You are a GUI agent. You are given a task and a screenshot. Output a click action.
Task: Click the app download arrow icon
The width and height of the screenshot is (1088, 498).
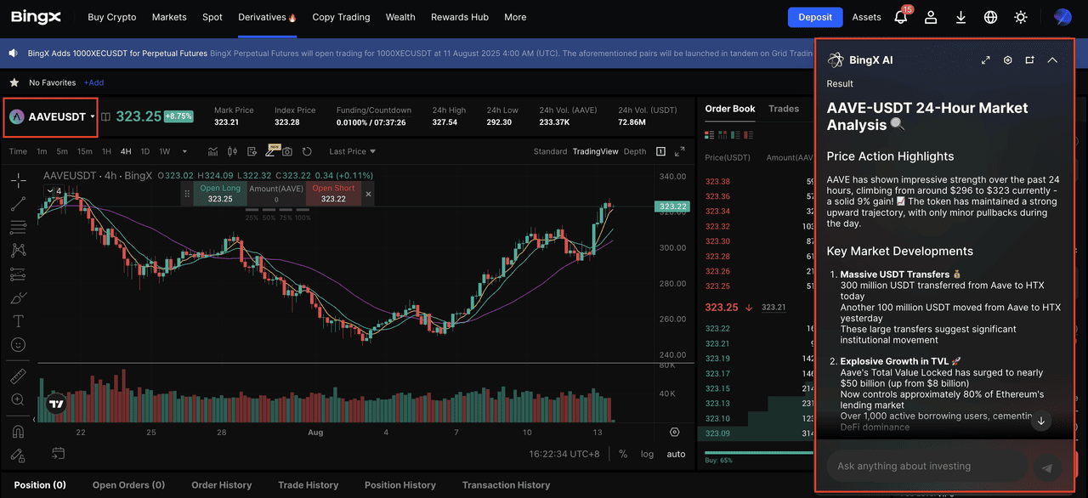961,17
